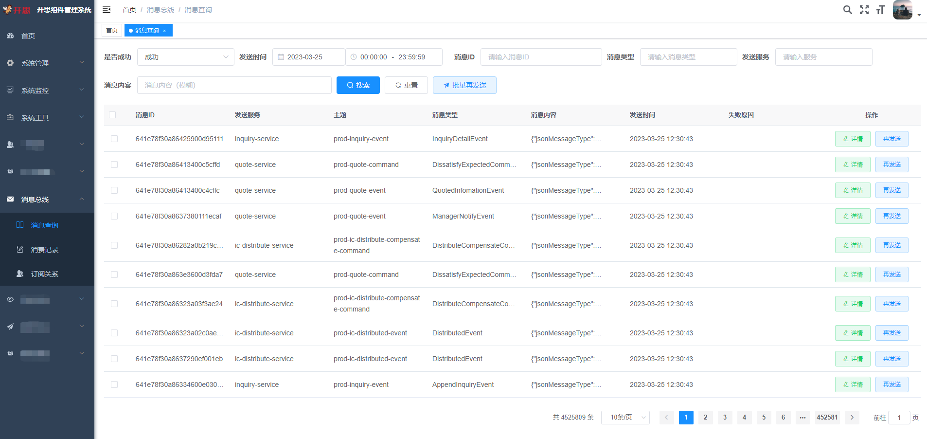Check the row for 641e78f30a86413400c4cffc
This screenshot has height=439, width=927.
(x=114, y=190)
